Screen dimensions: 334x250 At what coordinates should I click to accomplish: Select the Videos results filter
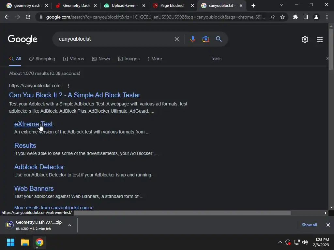(x=73, y=59)
